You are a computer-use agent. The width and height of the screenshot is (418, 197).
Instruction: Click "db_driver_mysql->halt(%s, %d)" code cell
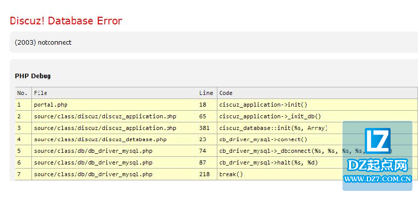(x=317, y=162)
